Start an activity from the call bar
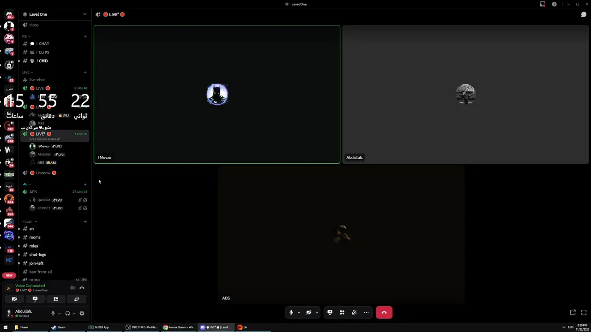 click(x=342, y=312)
